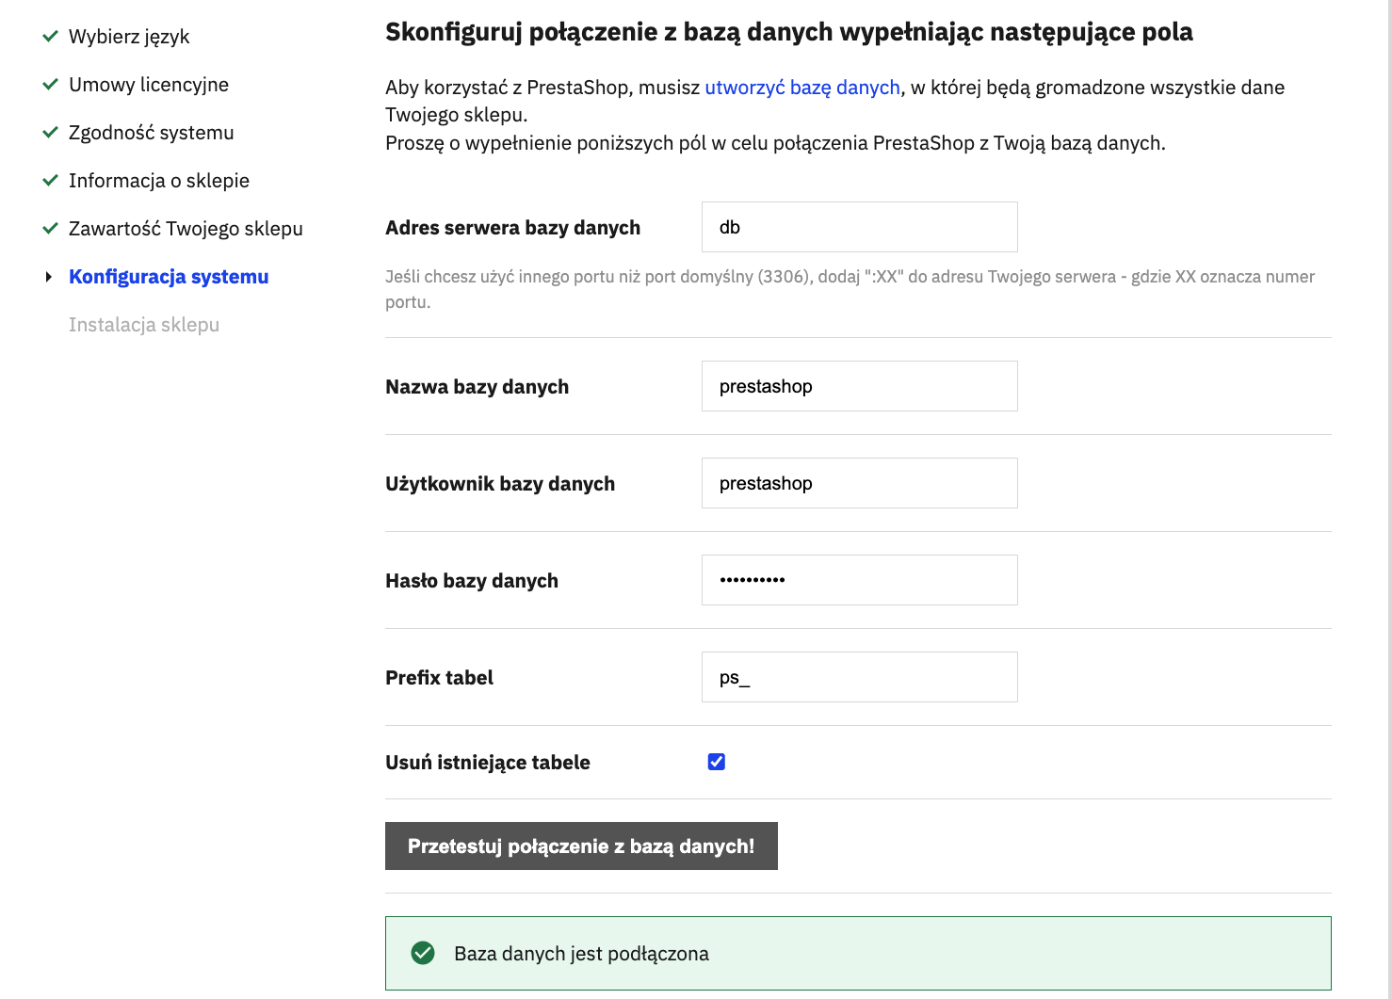Click the checkmark beside Zawartość Twojego sklepu
1392x999 pixels.
[x=51, y=229]
